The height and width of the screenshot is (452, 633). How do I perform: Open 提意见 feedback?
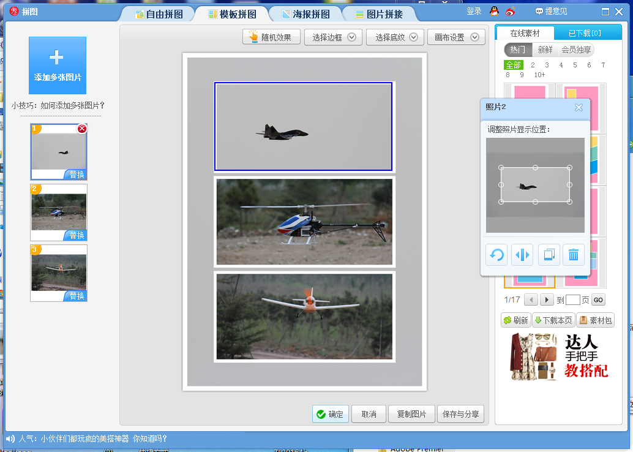pos(551,11)
